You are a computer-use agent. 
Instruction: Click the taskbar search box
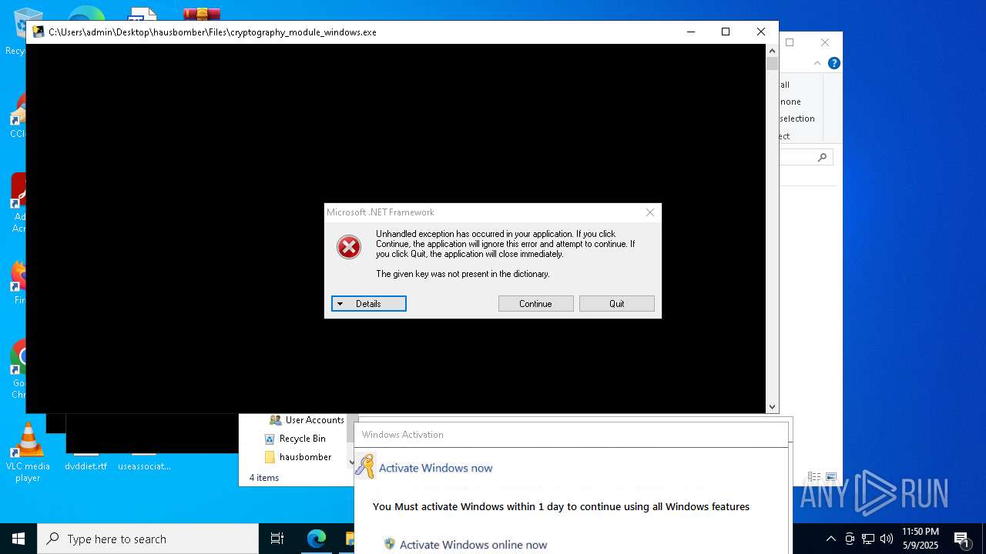pyautogui.click(x=148, y=539)
